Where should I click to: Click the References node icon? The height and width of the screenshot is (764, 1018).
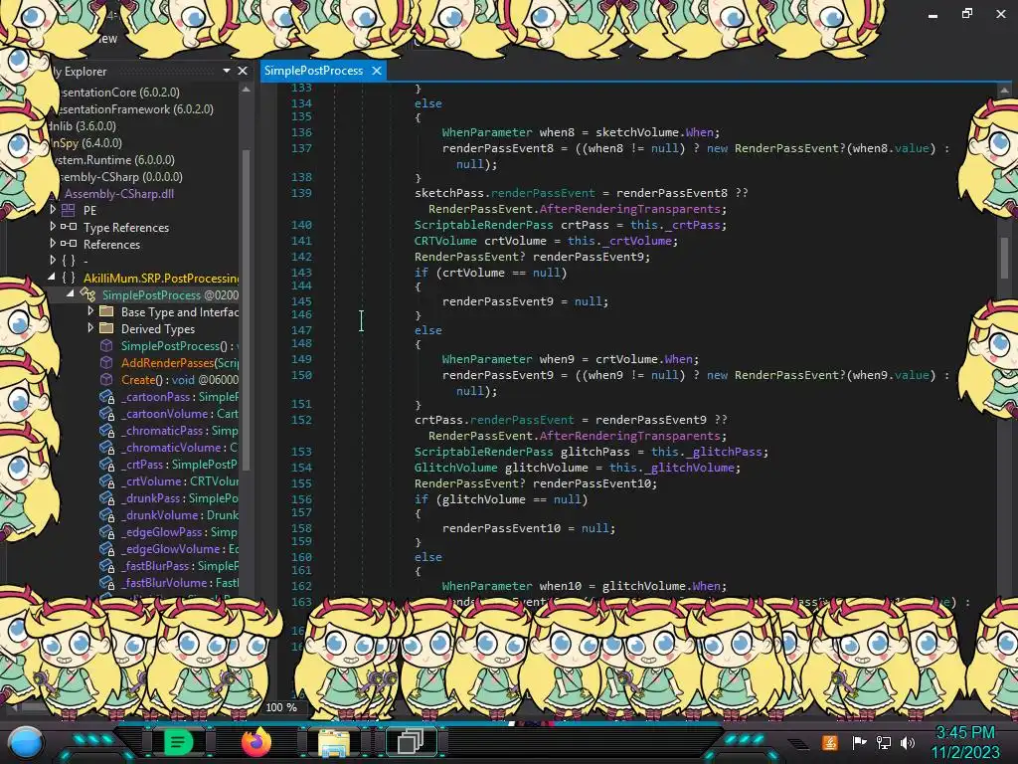69,244
